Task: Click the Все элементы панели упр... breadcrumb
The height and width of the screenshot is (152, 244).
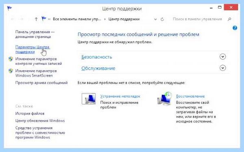Action: point(77,19)
